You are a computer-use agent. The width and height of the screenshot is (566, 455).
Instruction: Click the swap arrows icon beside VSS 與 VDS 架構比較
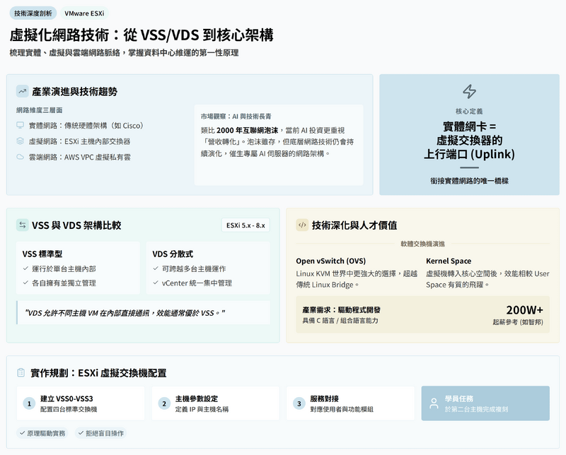pyautogui.click(x=23, y=225)
